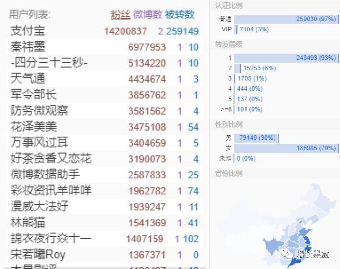340x269 pixels.
Task: Select user 秦祎墨 in the list
Action: 28,47
